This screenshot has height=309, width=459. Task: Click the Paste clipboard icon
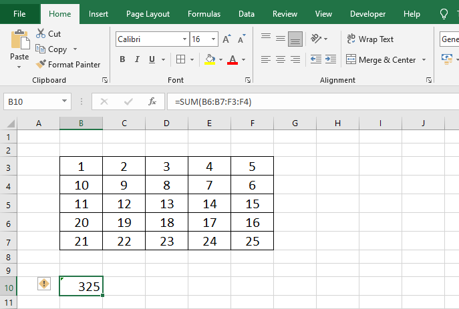click(20, 39)
